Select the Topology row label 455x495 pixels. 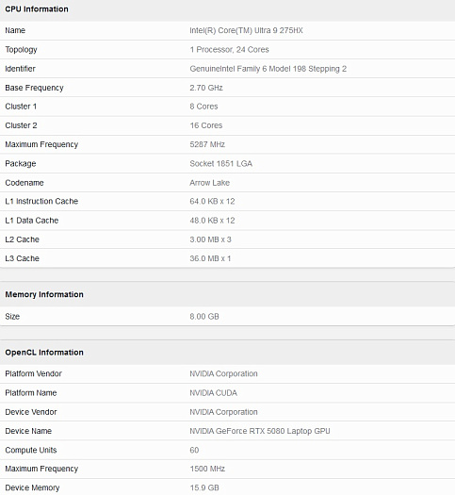coord(21,50)
